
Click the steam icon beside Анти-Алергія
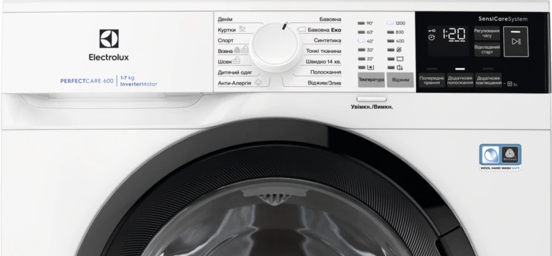258,83
